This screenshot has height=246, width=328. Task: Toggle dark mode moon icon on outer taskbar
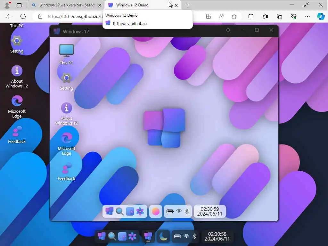pyautogui.click(x=163, y=236)
